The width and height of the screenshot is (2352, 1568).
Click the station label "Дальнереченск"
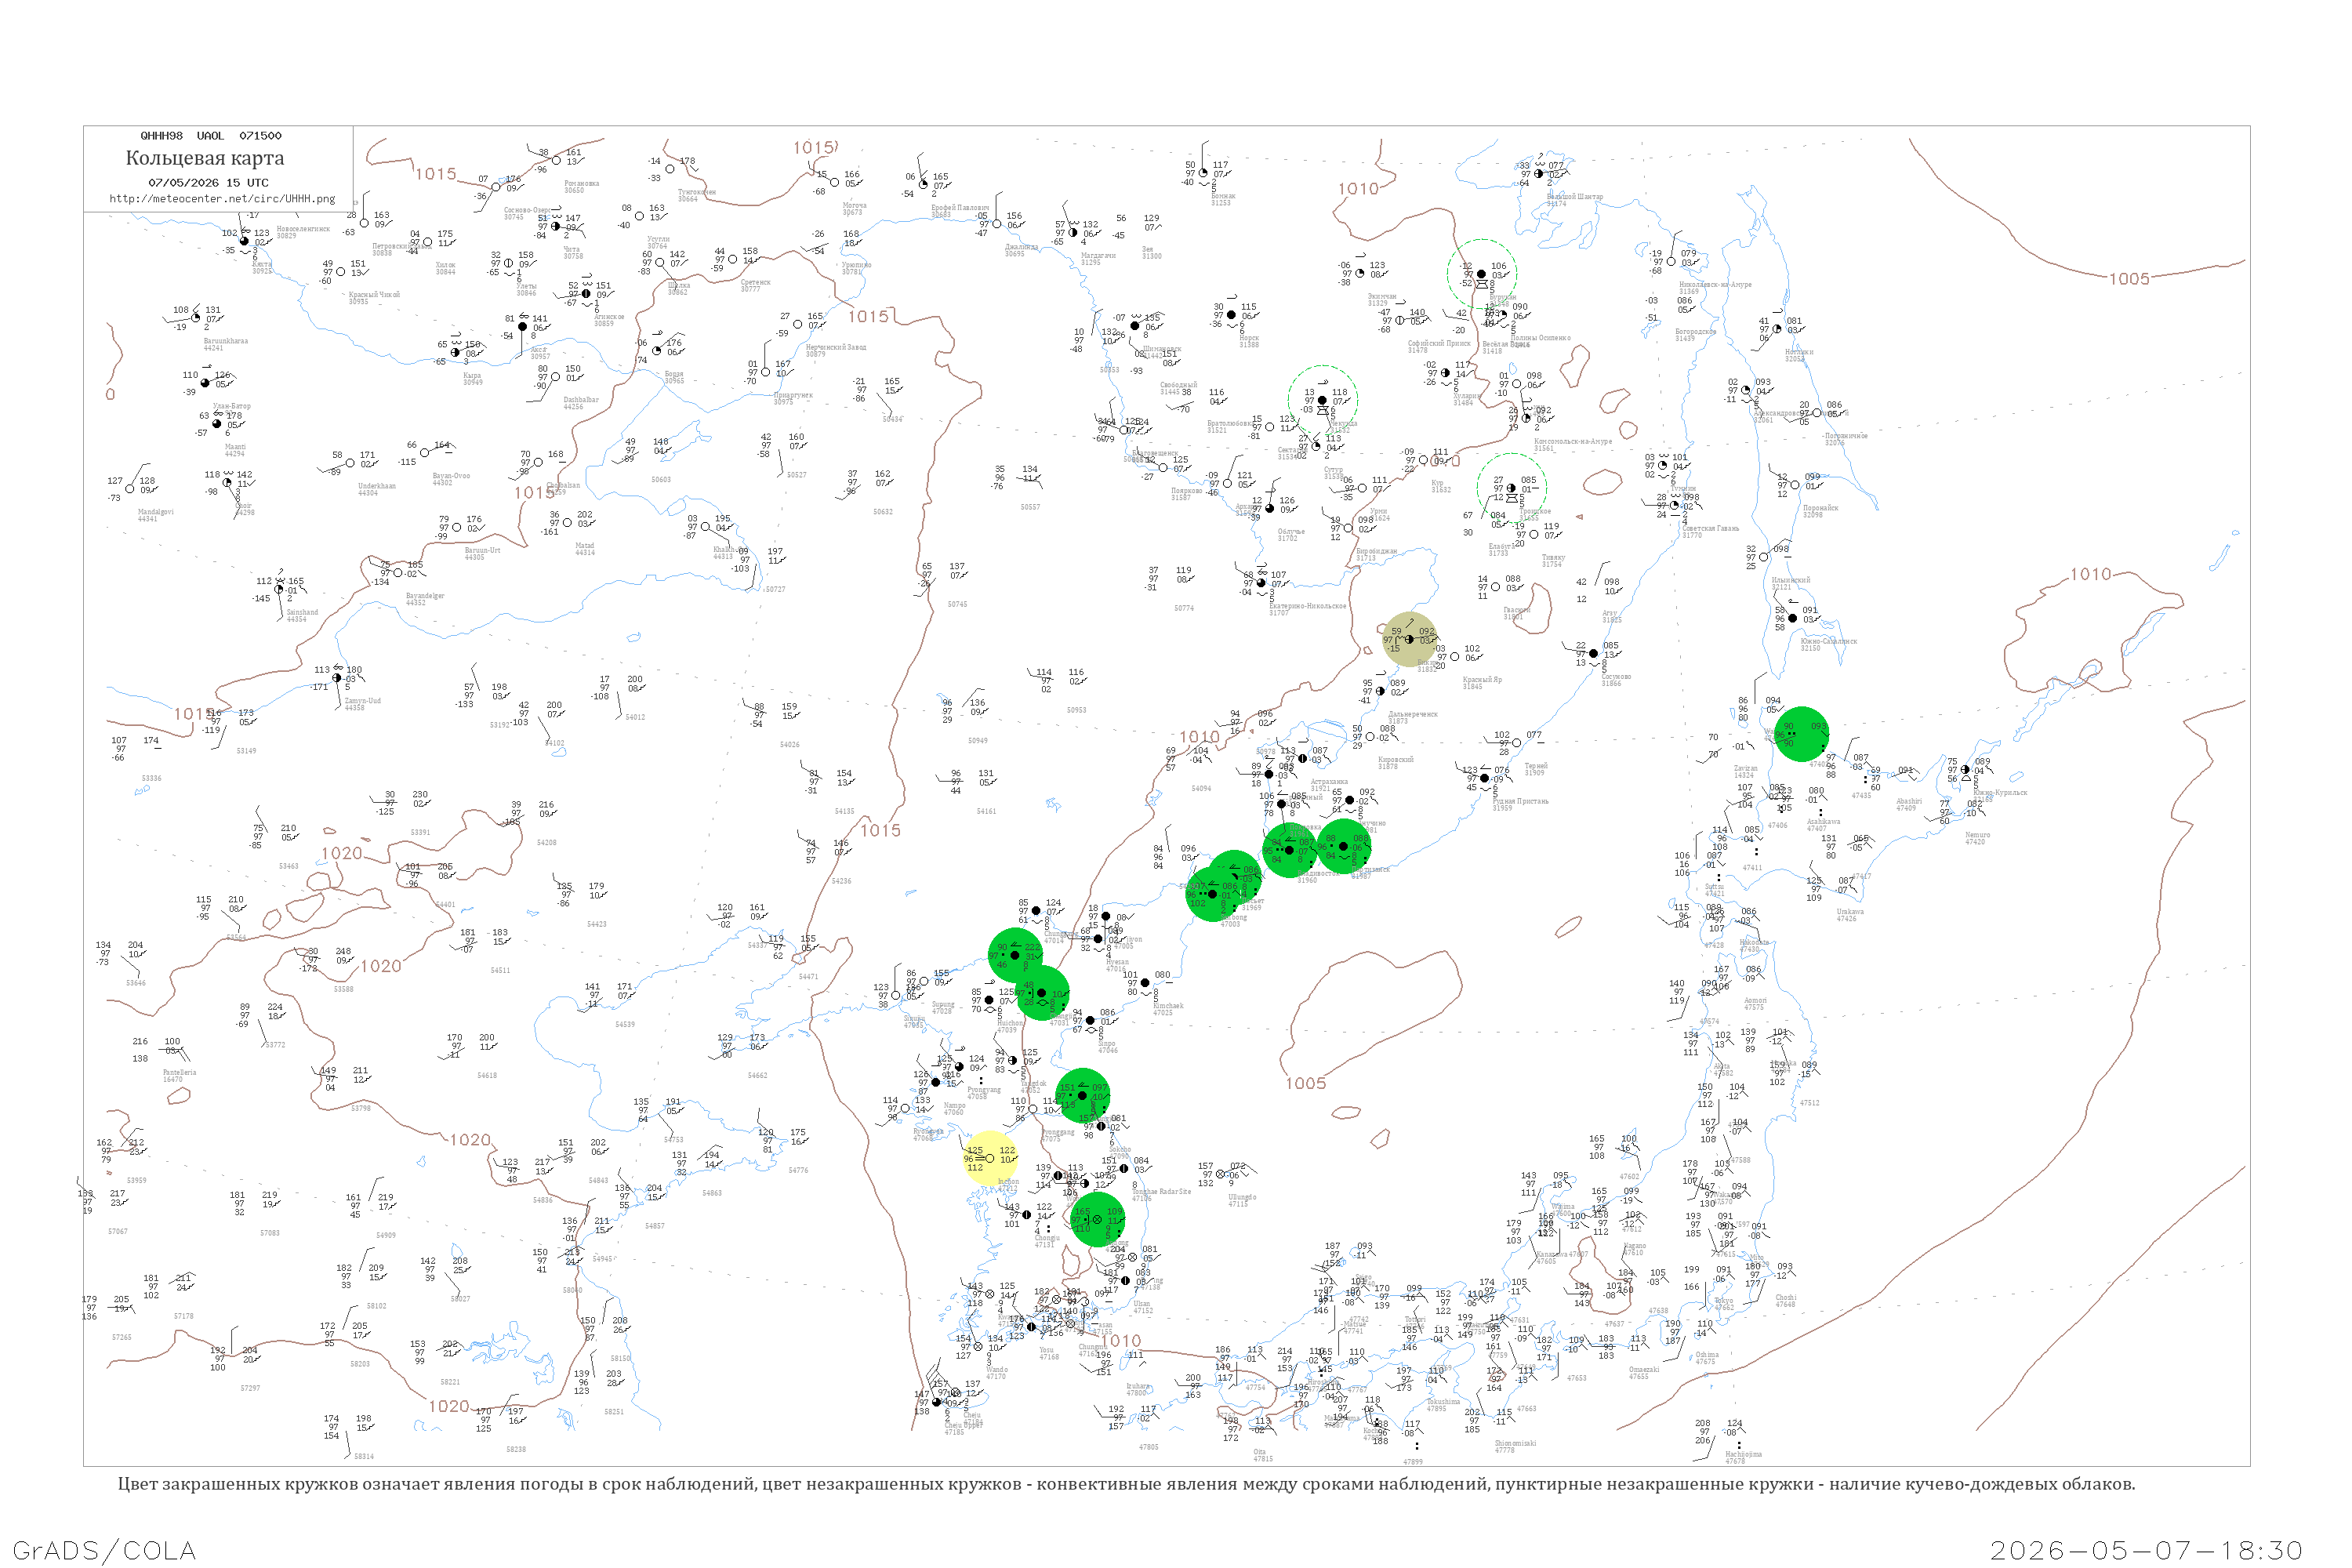pyautogui.click(x=1413, y=714)
